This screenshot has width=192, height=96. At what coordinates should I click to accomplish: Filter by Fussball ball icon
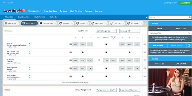coord(66,23)
